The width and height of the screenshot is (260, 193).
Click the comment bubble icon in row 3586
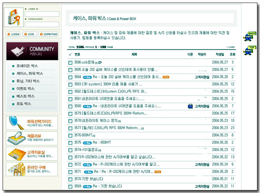(x=100, y=62)
